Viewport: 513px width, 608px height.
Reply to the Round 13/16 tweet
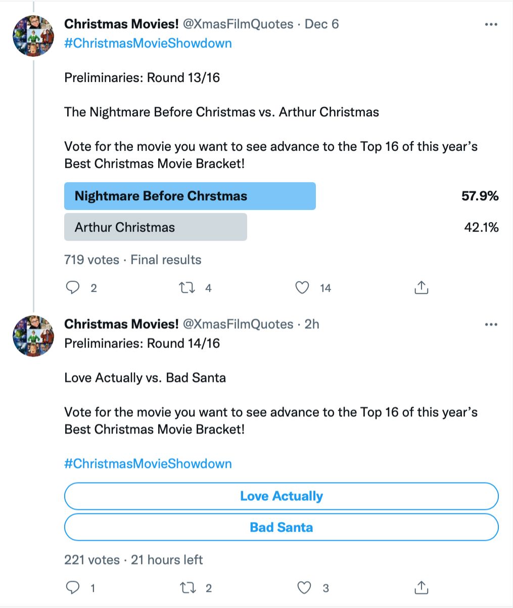(74, 288)
